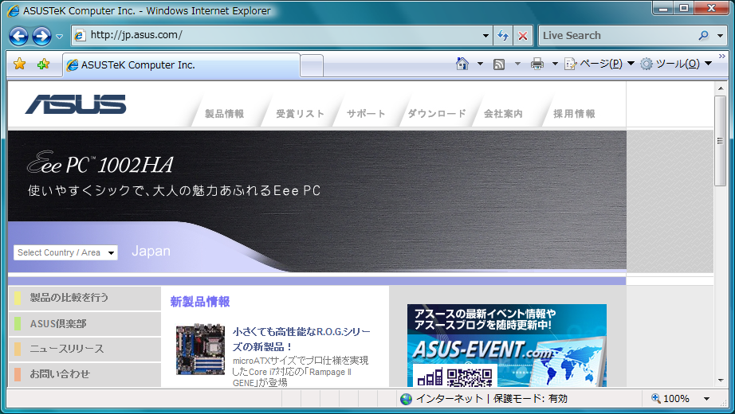The width and height of the screenshot is (735, 414).
Task: Click the down arrow of vertical scrollbar
Action: click(x=720, y=381)
